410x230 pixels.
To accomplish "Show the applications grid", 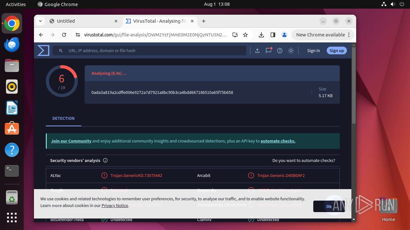I will tap(12, 218).
